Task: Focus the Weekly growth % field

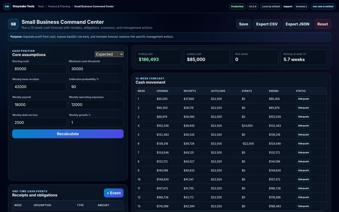Action: coord(96,123)
